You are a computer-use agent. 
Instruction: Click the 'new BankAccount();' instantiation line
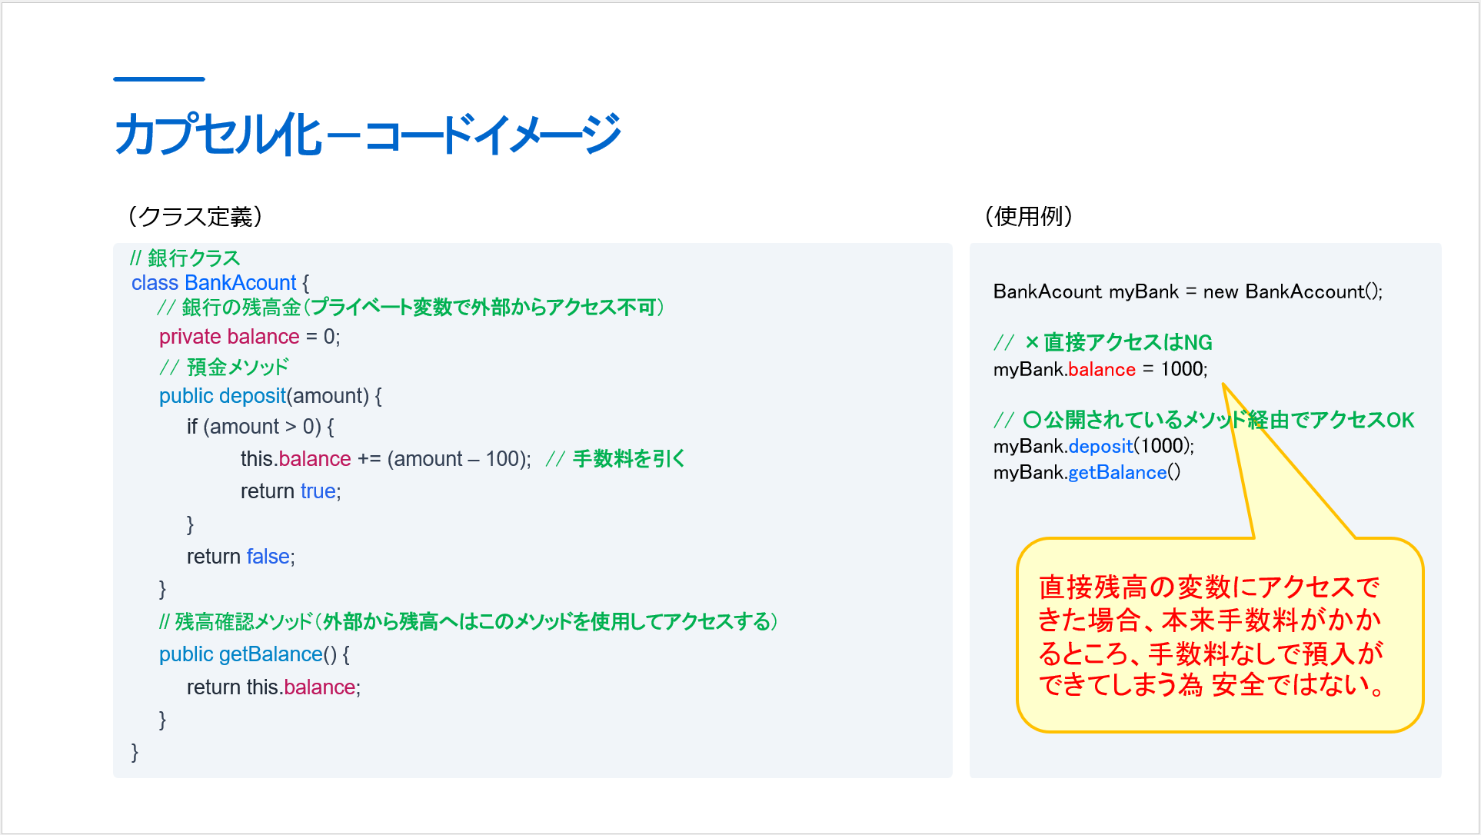[1187, 292]
